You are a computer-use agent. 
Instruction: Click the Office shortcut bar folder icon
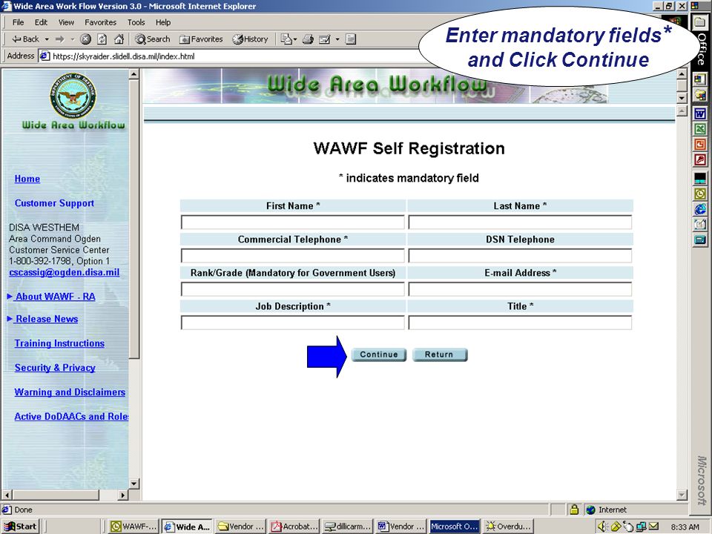pyautogui.click(x=700, y=22)
